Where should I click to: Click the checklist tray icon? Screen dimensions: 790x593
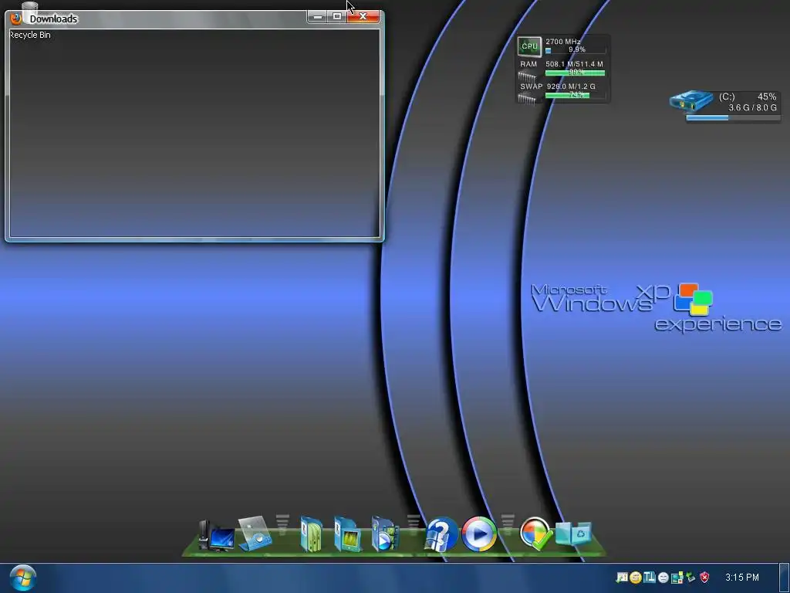(622, 578)
